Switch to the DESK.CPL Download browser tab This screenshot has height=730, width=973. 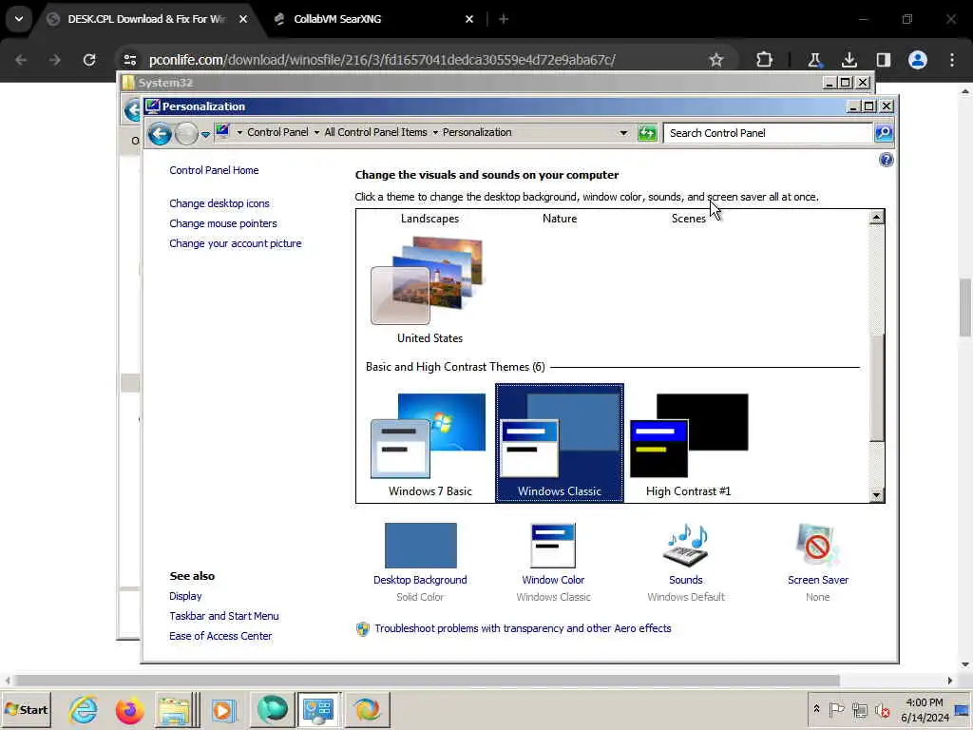146,19
